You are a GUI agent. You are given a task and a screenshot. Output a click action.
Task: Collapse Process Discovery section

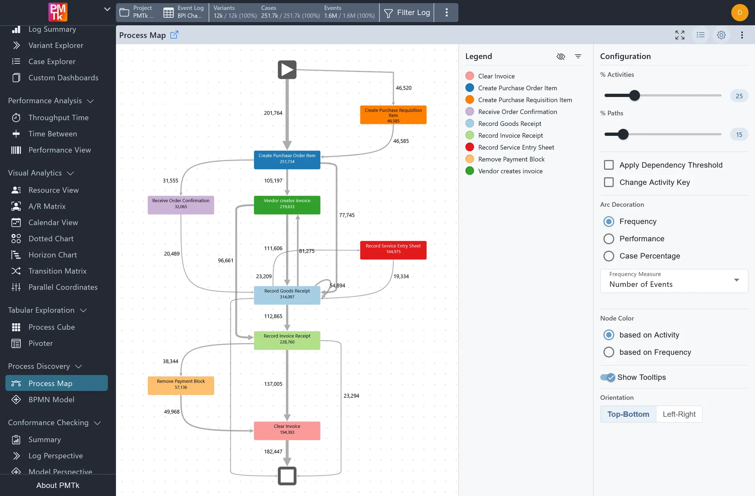pyautogui.click(x=45, y=367)
